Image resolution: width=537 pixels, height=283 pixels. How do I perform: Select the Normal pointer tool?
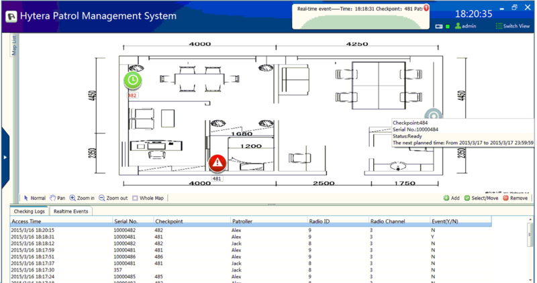34,199
